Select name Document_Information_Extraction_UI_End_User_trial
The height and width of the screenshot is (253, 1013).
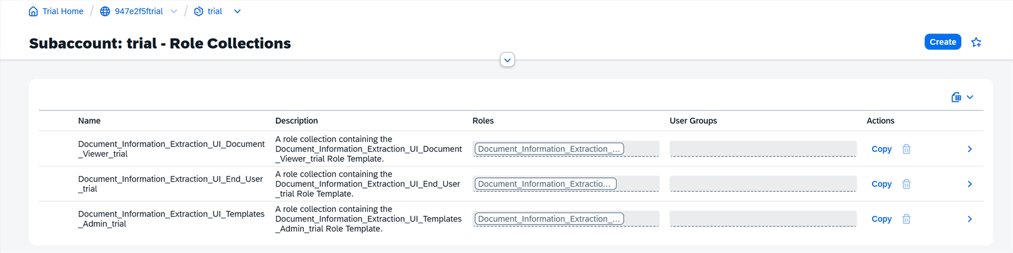pyautogui.click(x=170, y=184)
